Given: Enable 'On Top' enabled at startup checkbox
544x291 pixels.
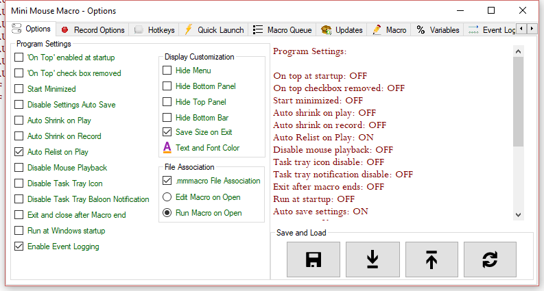Looking at the screenshot, I should coord(19,57).
